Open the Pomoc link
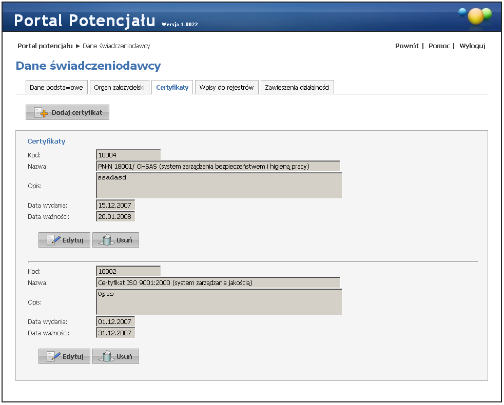The height and width of the screenshot is (405, 504). [x=439, y=46]
